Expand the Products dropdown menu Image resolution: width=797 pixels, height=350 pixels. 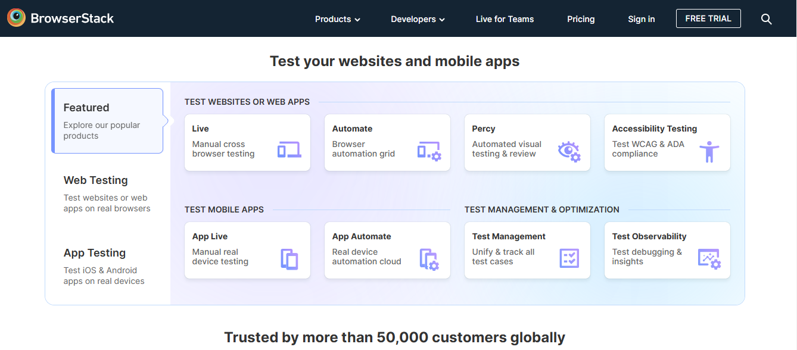[337, 19]
